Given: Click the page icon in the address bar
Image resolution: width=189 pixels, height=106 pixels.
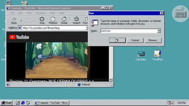Looking at the screenshot, I should 20,28.
